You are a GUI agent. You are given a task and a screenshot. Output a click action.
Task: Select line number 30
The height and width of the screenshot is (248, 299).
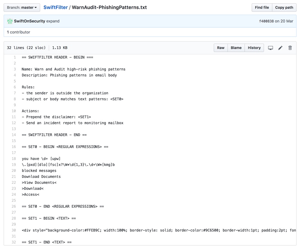[13, 230]
